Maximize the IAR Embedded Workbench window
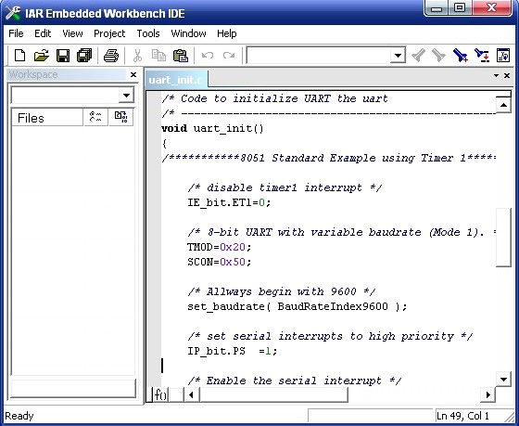Viewport: 519px width, 426px height. (x=460, y=8)
